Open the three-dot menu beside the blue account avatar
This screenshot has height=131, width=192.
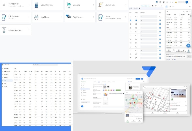click(x=190, y=2)
